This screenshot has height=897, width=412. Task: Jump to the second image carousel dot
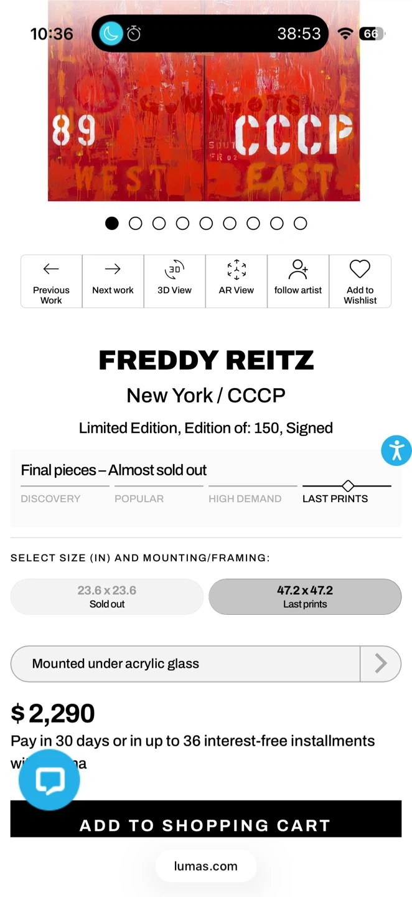point(135,224)
